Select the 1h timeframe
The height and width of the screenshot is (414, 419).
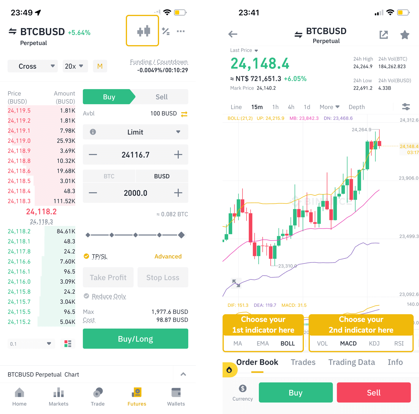tap(275, 107)
